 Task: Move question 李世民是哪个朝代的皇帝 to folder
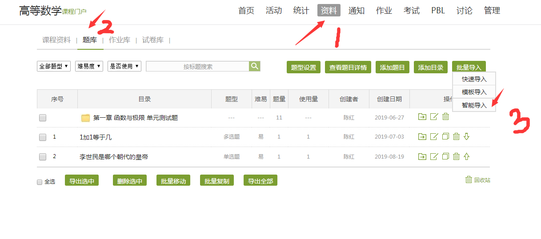click(x=422, y=156)
